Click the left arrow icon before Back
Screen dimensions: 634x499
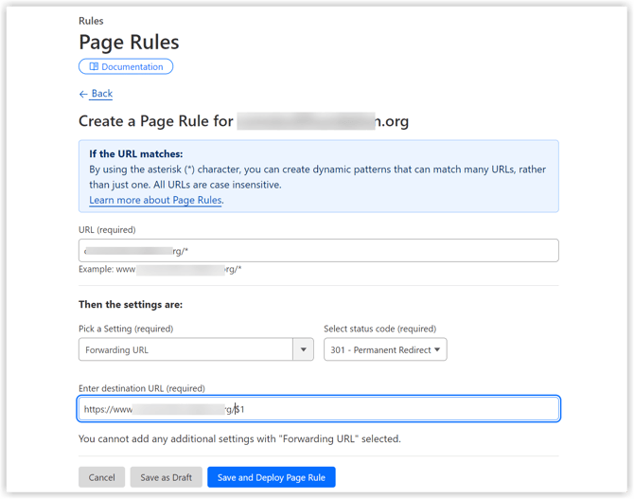(x=83, y=95)
